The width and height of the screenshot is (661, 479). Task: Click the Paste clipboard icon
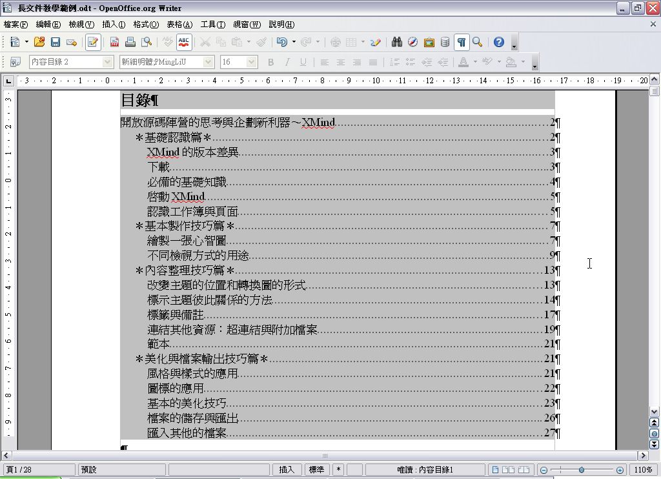point(237,42)
